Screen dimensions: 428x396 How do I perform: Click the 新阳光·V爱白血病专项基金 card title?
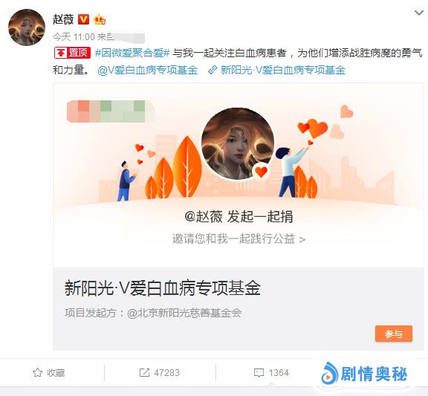[163, 288]
